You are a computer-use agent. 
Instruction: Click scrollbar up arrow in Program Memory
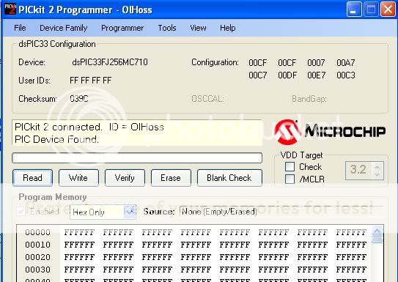[x=377, y=231]
